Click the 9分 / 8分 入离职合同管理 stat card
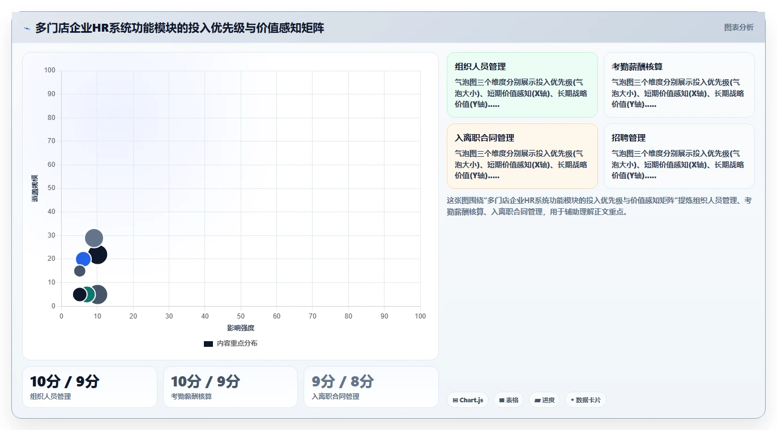 [371, 387]
